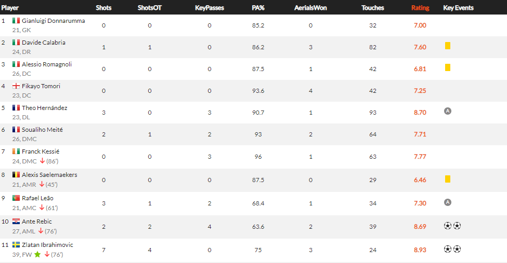Click Theo Hernández's assist icon
Viewport: 507px width, 263px height.
[x=448, y=111]
